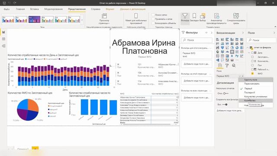Open the Данные и детализация ribbon tab
This screenshot has height=156, width=277.
[133, 9]
